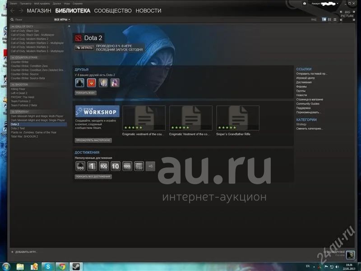
Task: Open the Windows Start menu
Action: pyautogui.click(x=6, y=267)
